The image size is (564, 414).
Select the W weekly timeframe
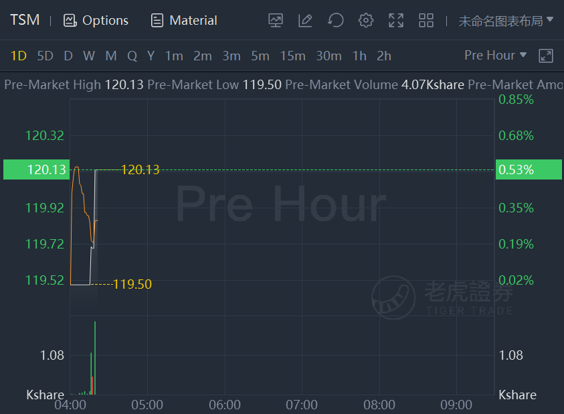(x=89, y=56)
